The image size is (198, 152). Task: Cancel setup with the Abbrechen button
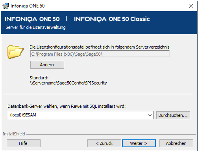(x=176, y=143)
